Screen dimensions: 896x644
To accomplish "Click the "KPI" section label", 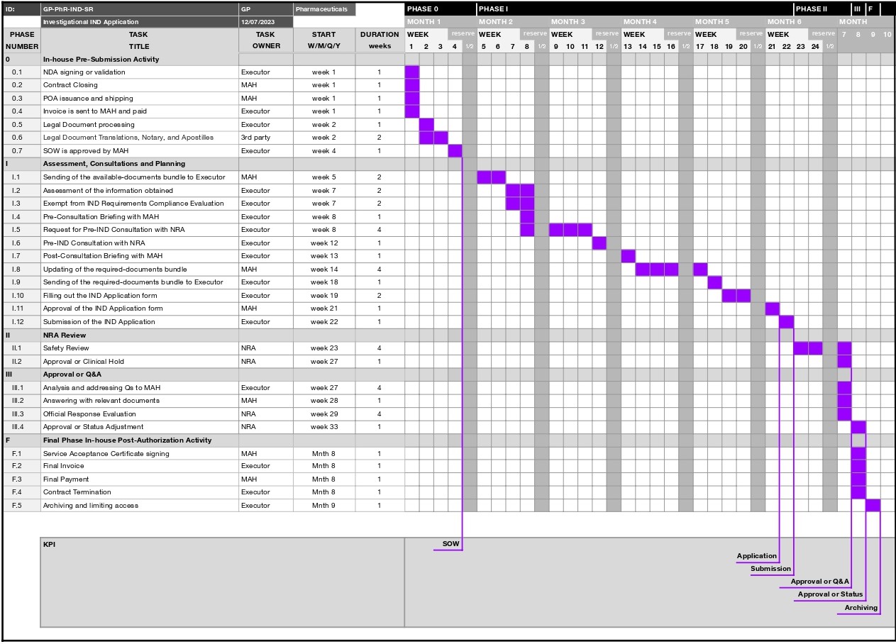I will coord(49,545).
